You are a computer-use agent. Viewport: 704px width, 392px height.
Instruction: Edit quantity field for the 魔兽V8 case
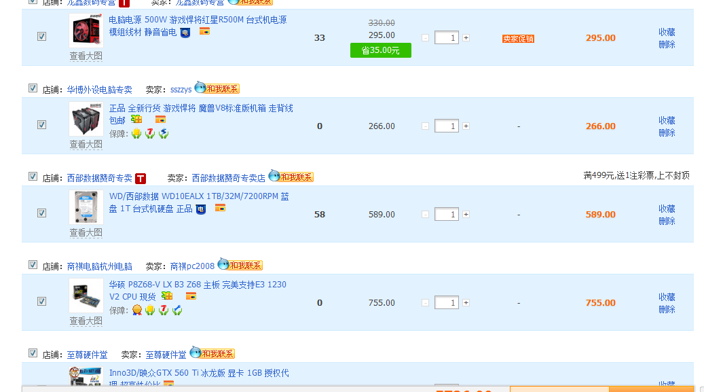point(447,126)
